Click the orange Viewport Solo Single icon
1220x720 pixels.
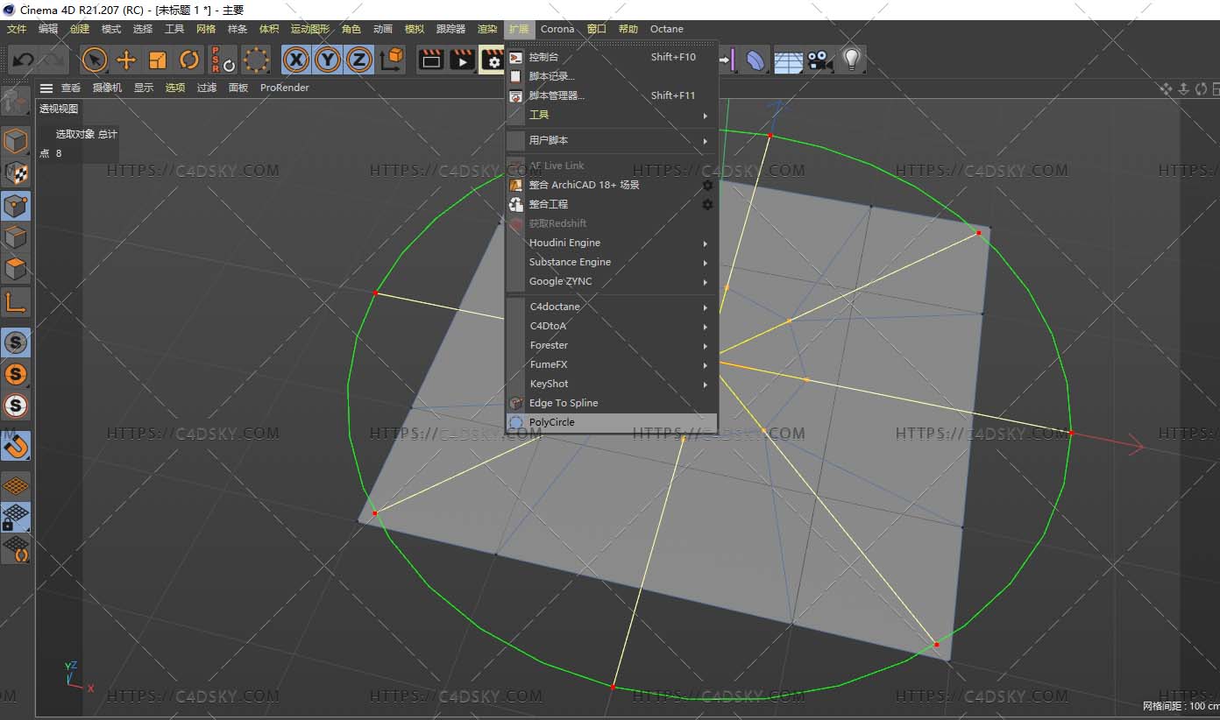[16, 374]
